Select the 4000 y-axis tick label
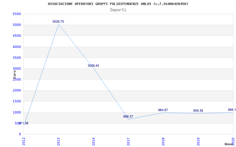 [x=17, y=47]
